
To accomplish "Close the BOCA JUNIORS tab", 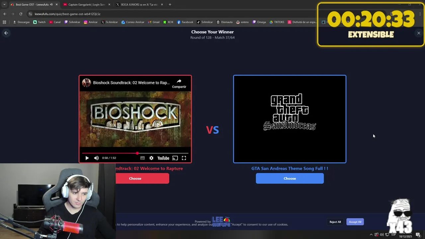I will click(x=162, y=5).
